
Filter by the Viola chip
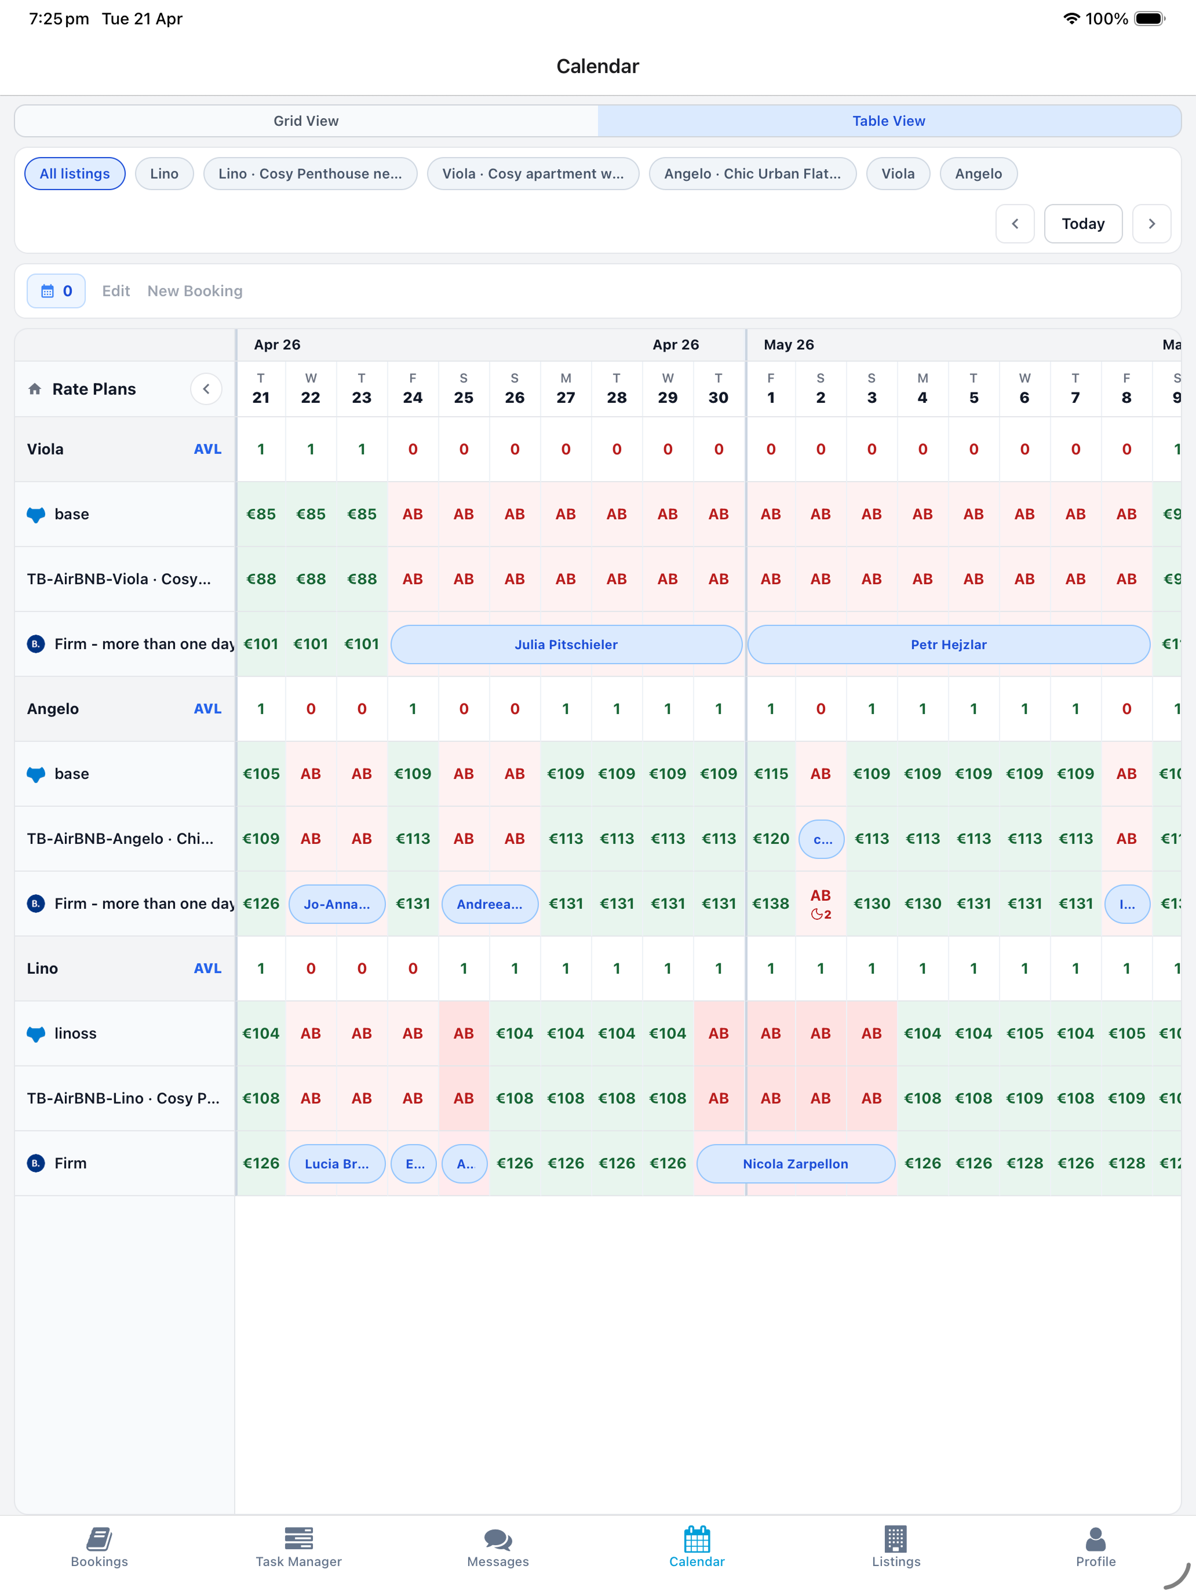click(x=898, y=174)
